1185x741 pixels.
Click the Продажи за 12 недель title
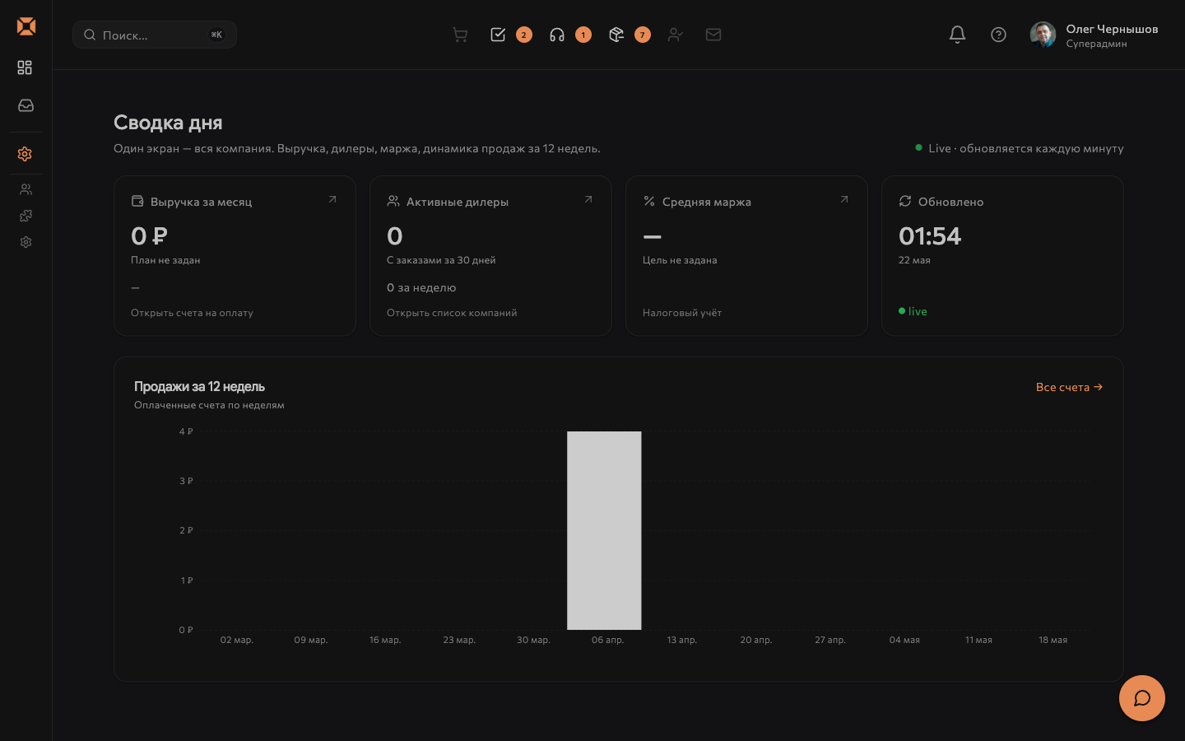pyautogui.click(x=199, y=386)
